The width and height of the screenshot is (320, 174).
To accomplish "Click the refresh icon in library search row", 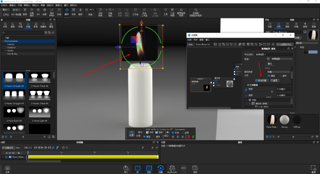I will [53, 33].
